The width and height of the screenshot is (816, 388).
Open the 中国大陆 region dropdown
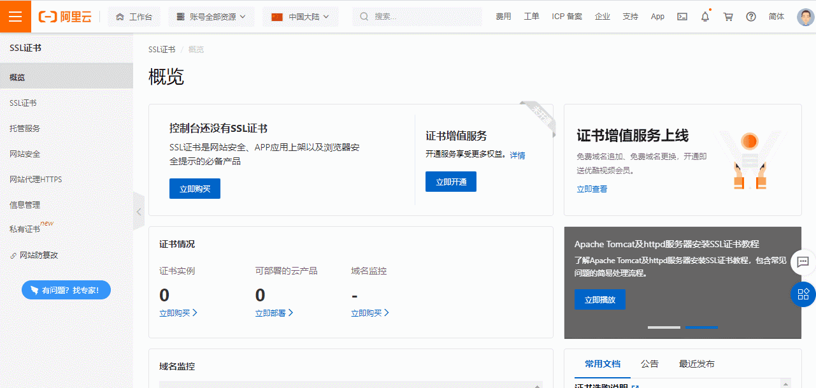[x=300, y=16]
